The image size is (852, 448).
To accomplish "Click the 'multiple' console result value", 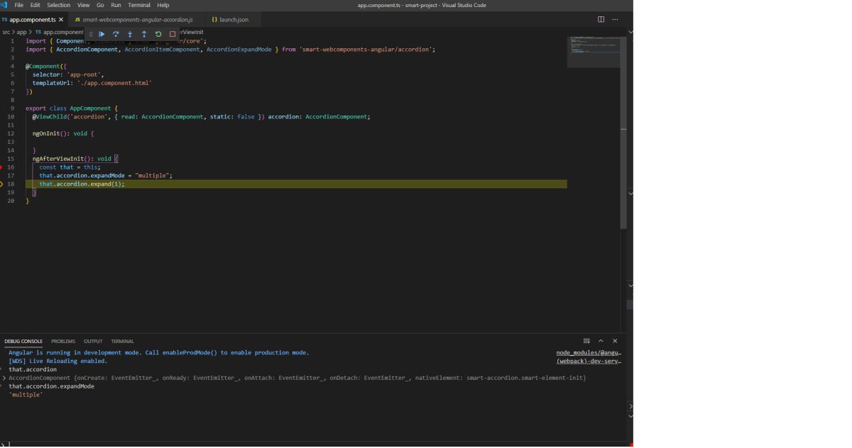I will click(26, 395).
